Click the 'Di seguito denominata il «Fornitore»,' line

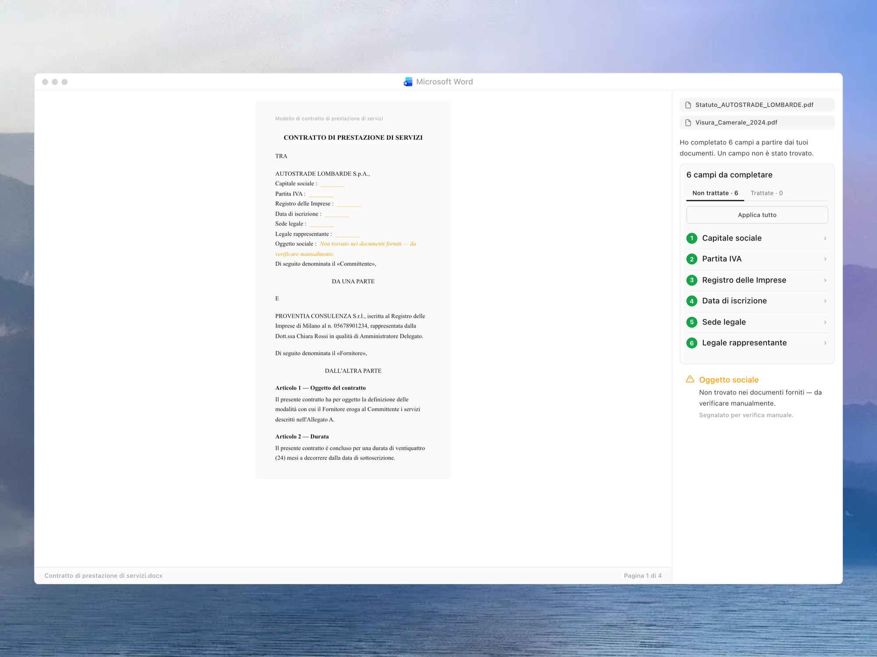click(321, 353)
